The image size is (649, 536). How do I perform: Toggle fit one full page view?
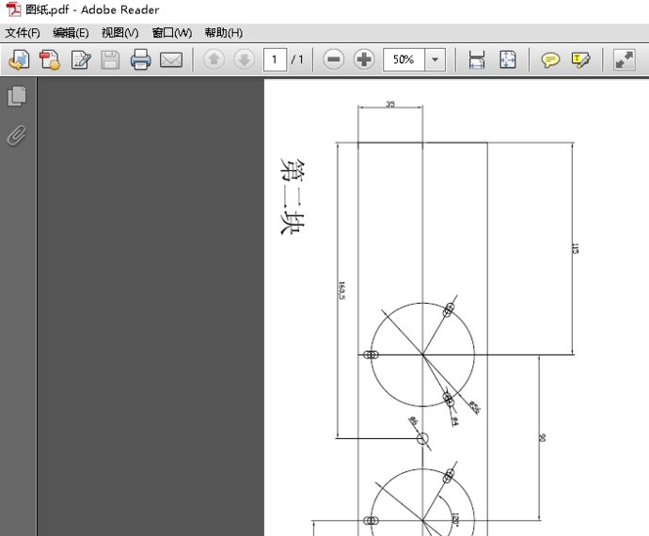[x=507, y=60]
